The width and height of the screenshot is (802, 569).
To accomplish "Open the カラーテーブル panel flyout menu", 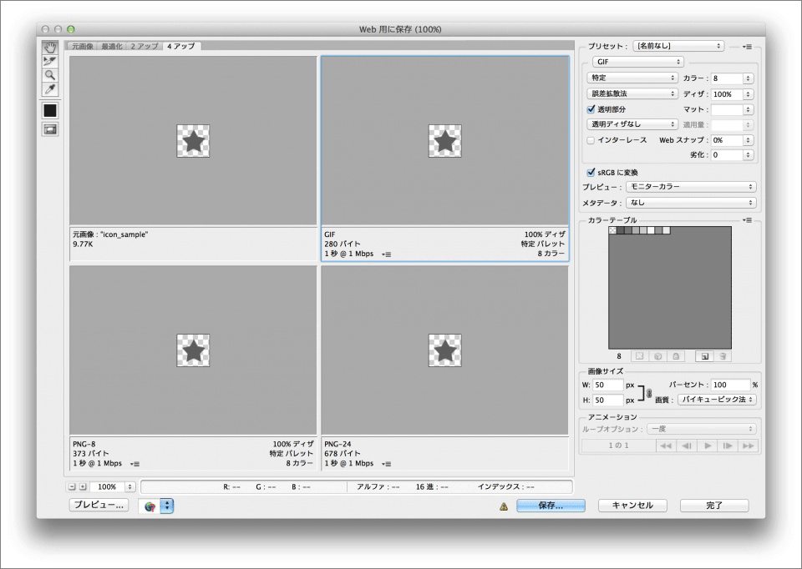I will (747, 220).
